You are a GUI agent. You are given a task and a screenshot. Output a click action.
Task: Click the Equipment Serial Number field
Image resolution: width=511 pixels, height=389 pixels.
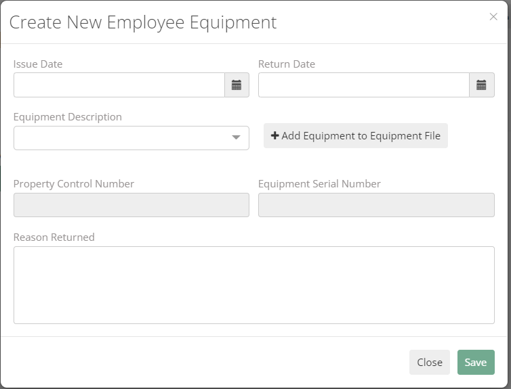click(x=376, y=205)
